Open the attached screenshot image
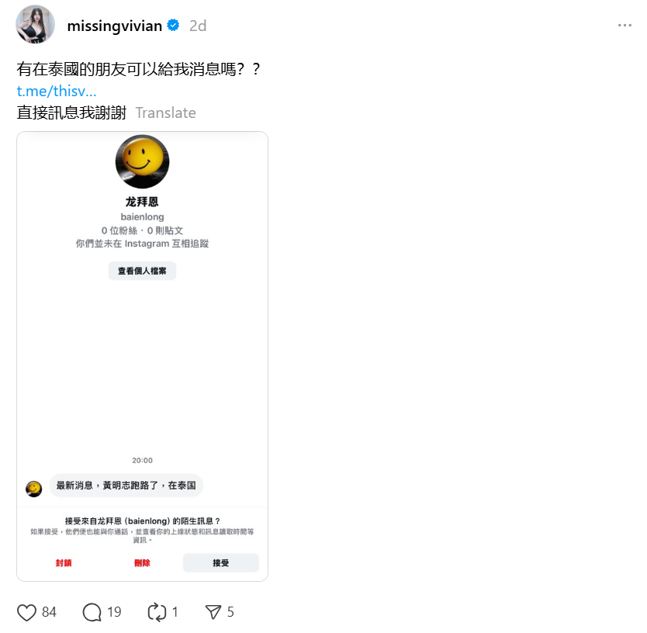The width and height of the screenshot is (647, 633). (x=143, y=357)
